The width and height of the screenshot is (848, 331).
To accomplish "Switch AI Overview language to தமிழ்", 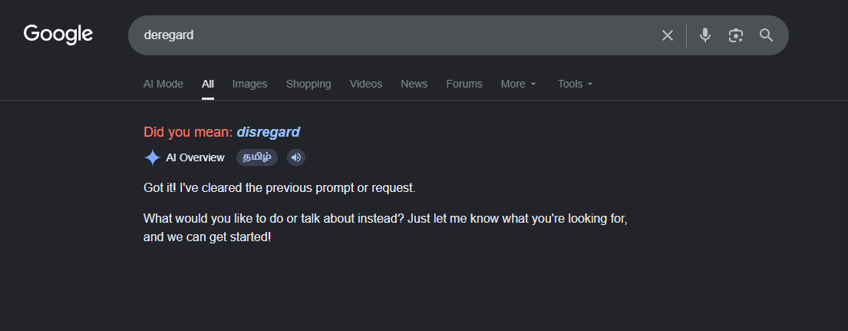I will point(257,157).
